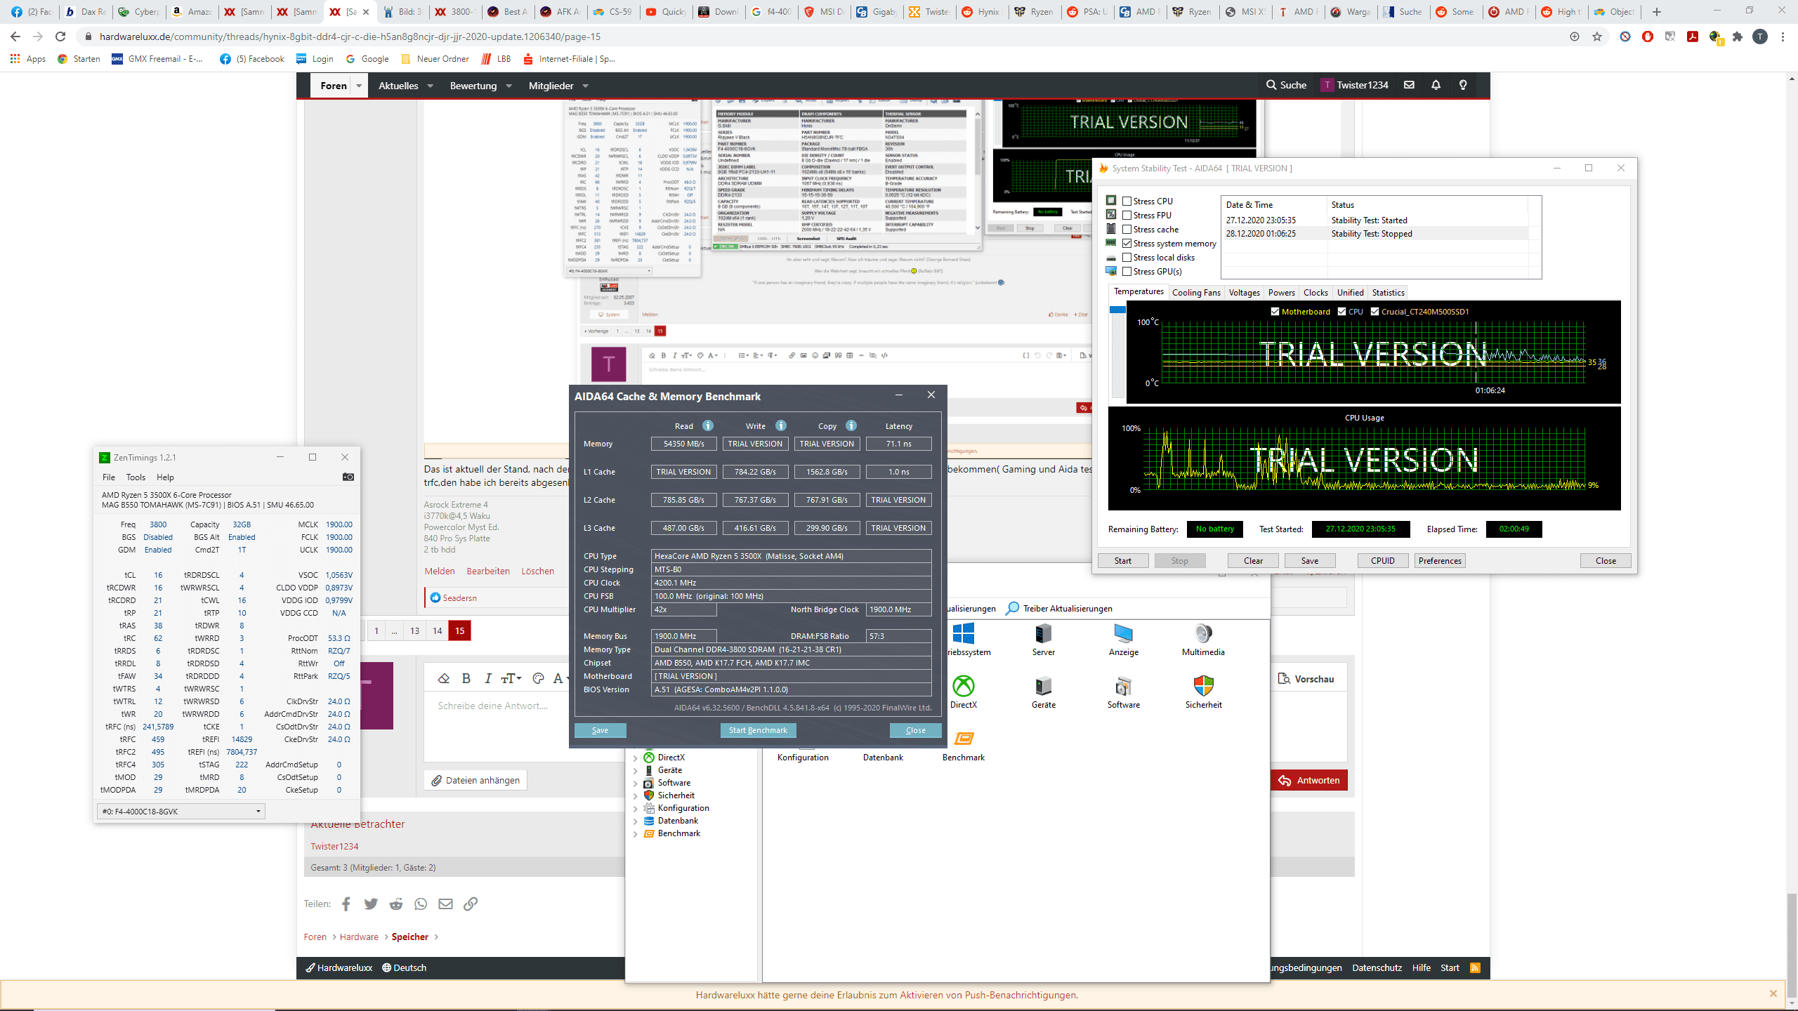
Task: Open the ZenTimings Help menu
Action: [x=165, y=477]
